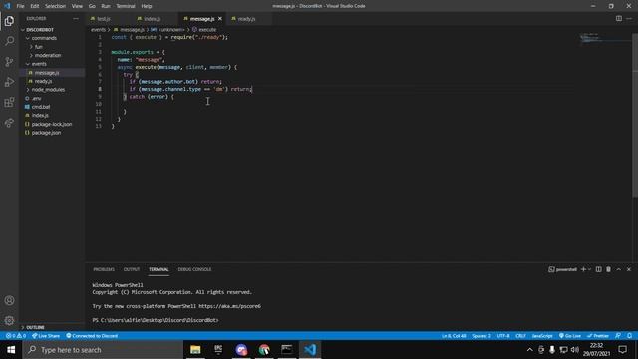
Task: Change JavaScript language mode
Action: (x=542, y=336)
